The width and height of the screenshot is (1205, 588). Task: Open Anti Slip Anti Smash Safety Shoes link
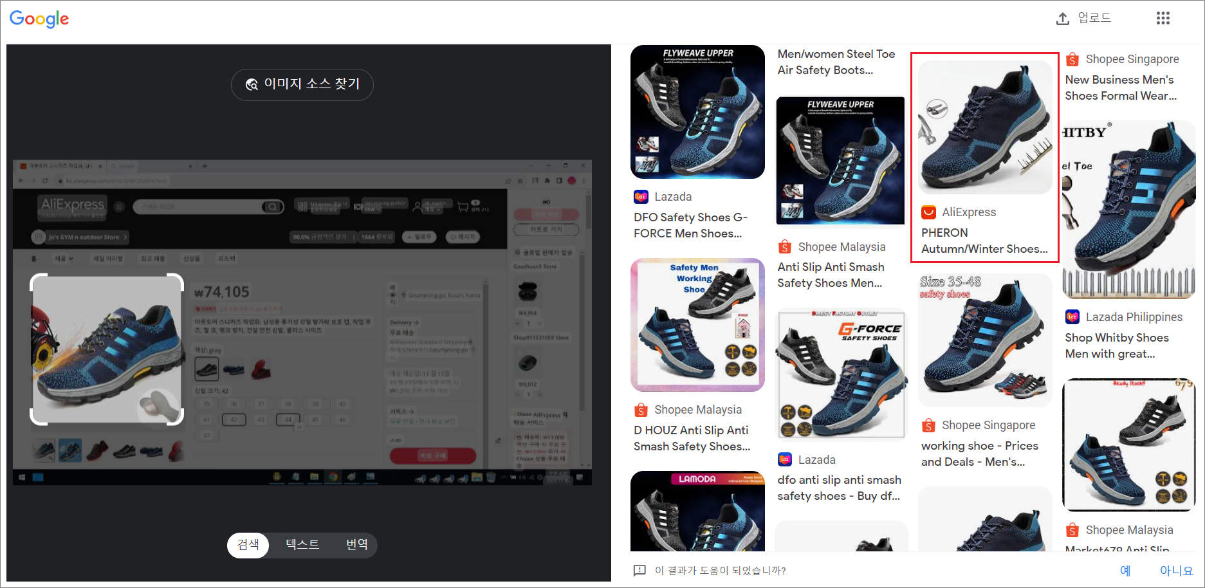tap(831, 275)
